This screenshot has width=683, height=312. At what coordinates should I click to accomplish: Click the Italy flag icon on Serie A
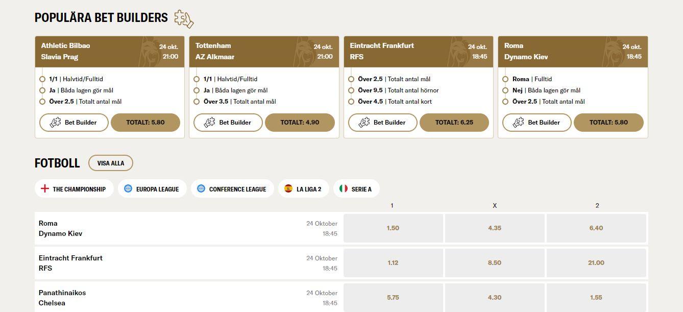pos(344,188)
